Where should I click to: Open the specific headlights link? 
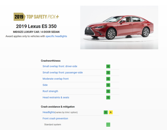point(56,36)
